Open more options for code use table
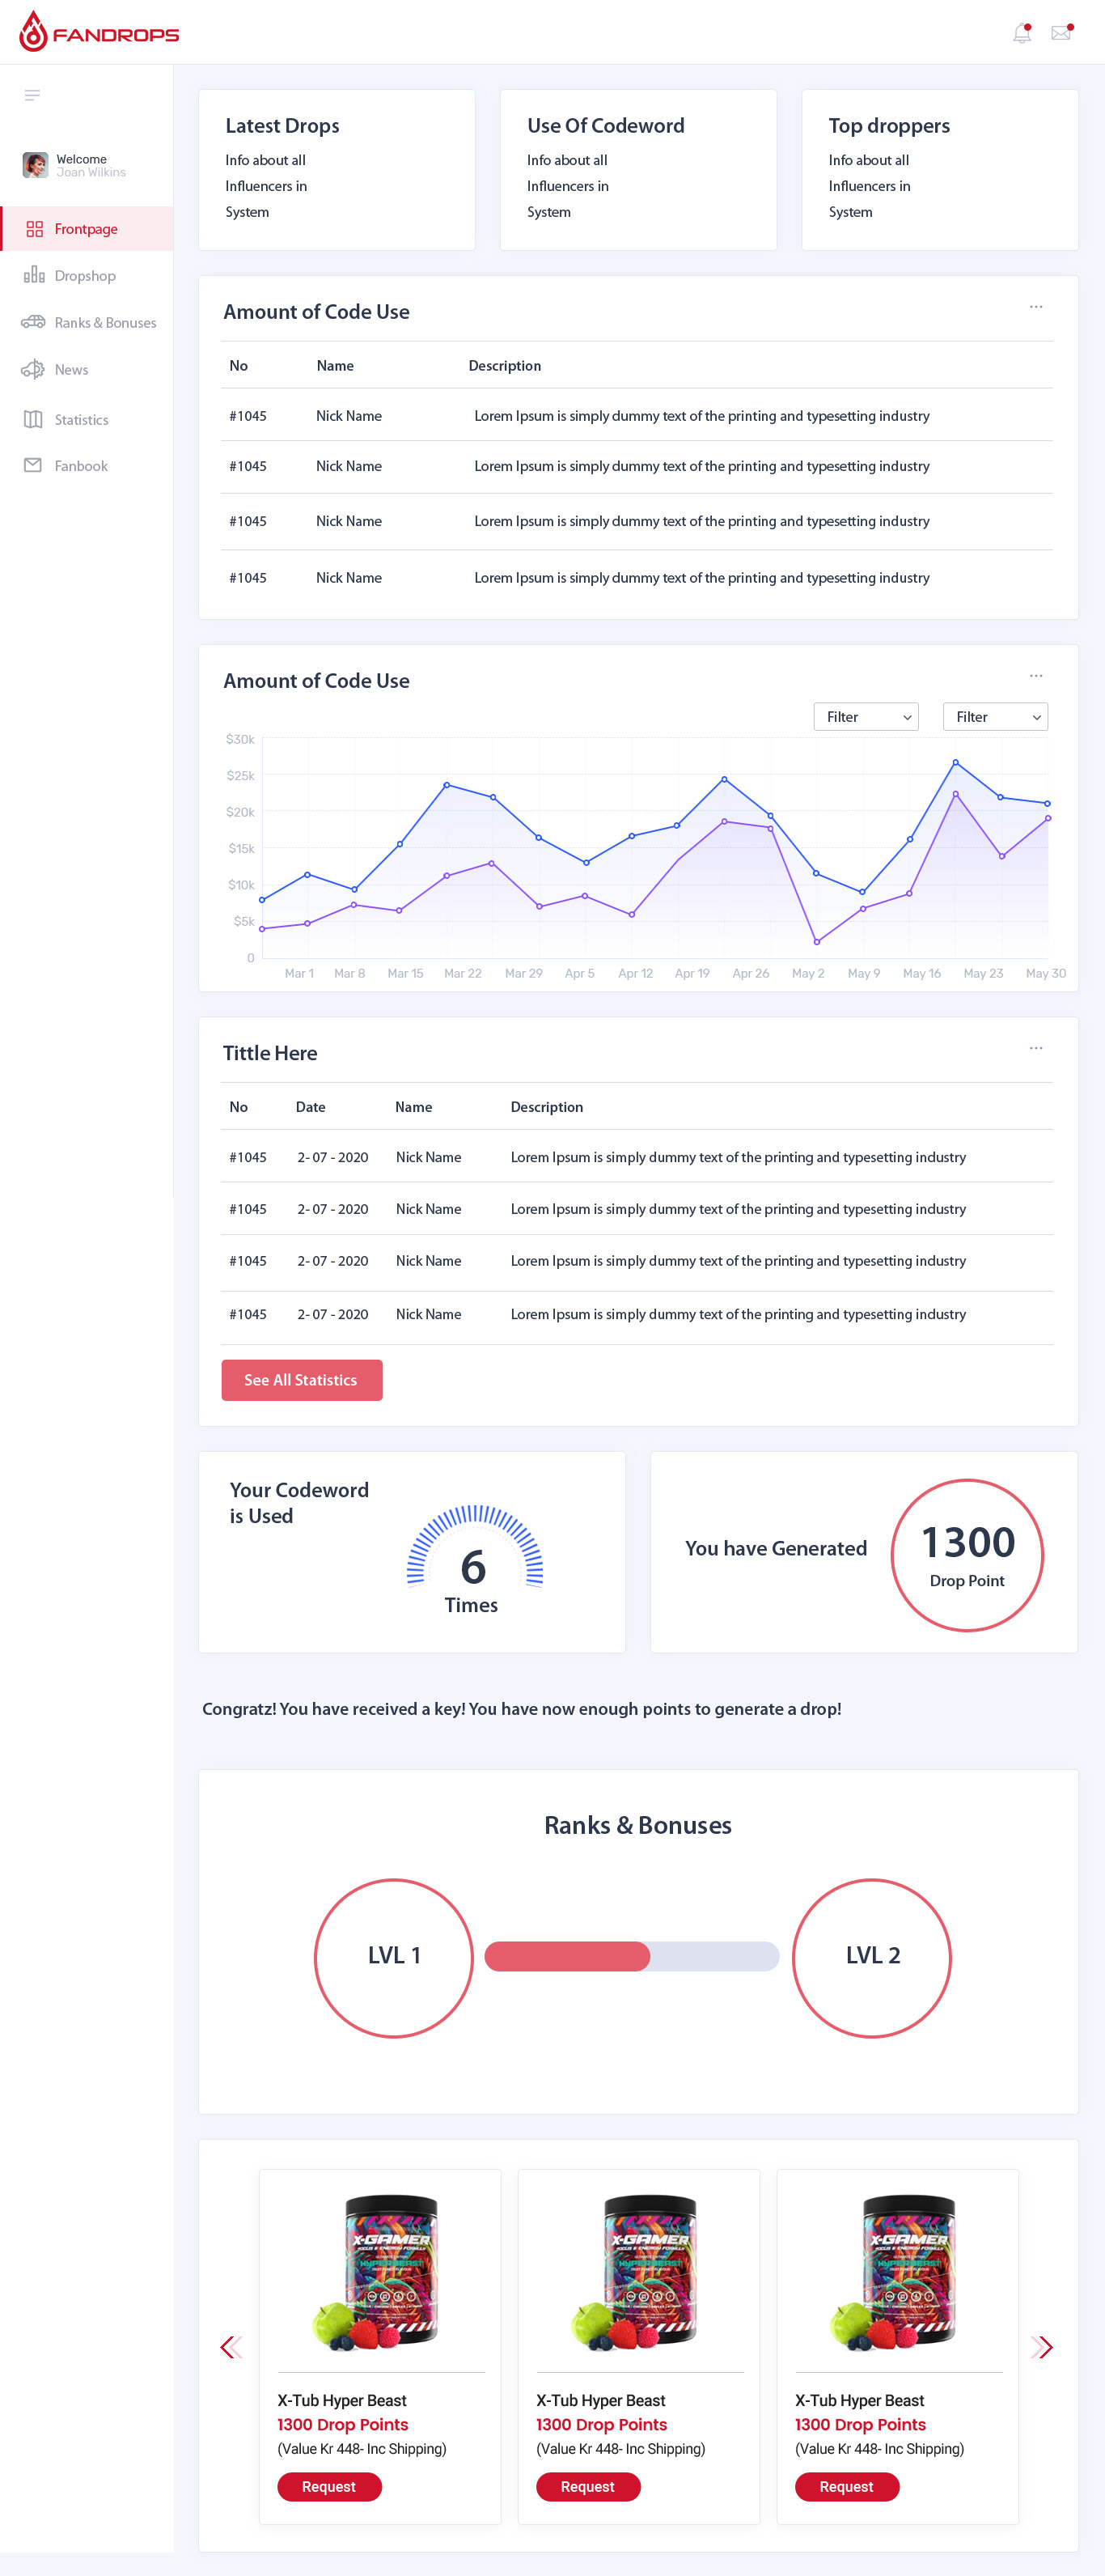 tap(1036, 307)
